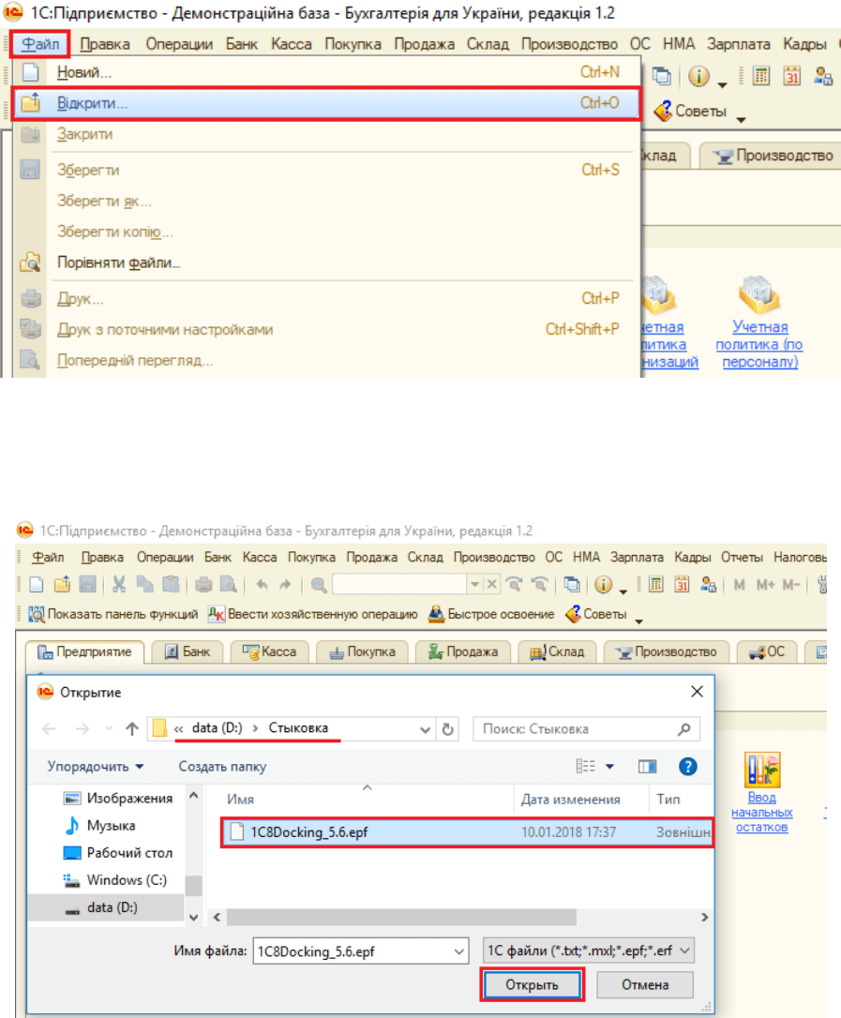
Task: Open the Упорядочить dropdown
Action: [96, 767]
